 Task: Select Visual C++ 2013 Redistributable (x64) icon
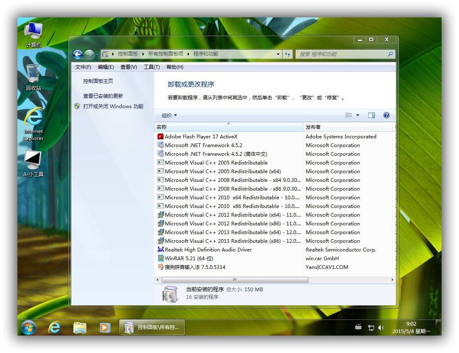(x=160, y=232)
